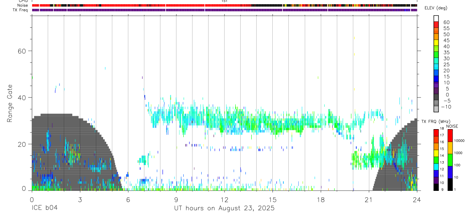Viewport: 469px width, 216px height.
Task: Click the '30' label on the elevation scale
Action: point(446,58)
